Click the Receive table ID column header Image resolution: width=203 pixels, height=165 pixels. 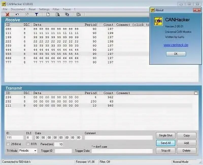point(13,25)
